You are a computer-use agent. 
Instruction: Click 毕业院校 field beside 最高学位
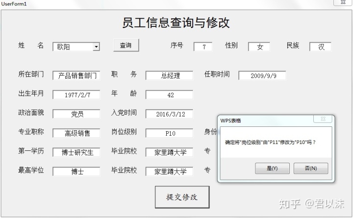[169, 171]
